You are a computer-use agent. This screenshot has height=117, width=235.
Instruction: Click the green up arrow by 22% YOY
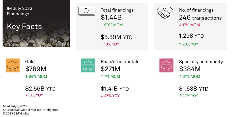(x=180, y=96)
